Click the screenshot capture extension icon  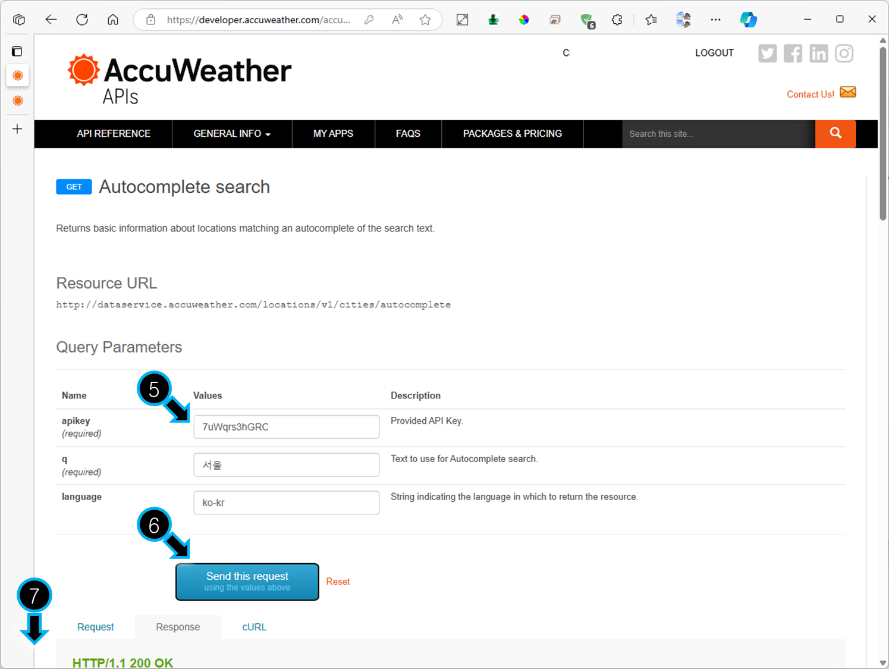tap(462, 20)
